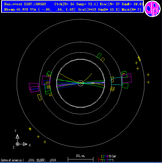Screen dimensions: 162x163
Task: Select the isolated green square below cyan cluster
Action: pos(125,86)
